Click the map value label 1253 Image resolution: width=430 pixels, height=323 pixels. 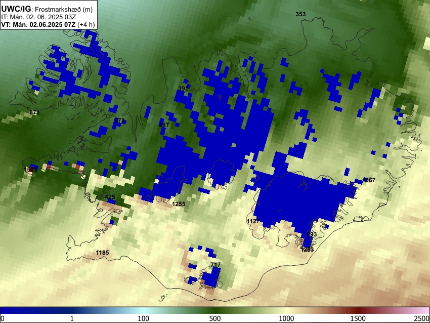click(x=307, y=250)
